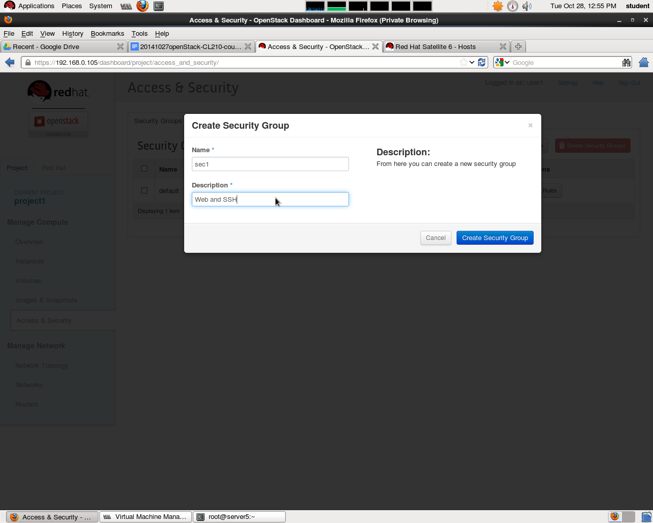Click the Name input field containing sec1
The image size is (653, 523).
click(x=270, y=164)
